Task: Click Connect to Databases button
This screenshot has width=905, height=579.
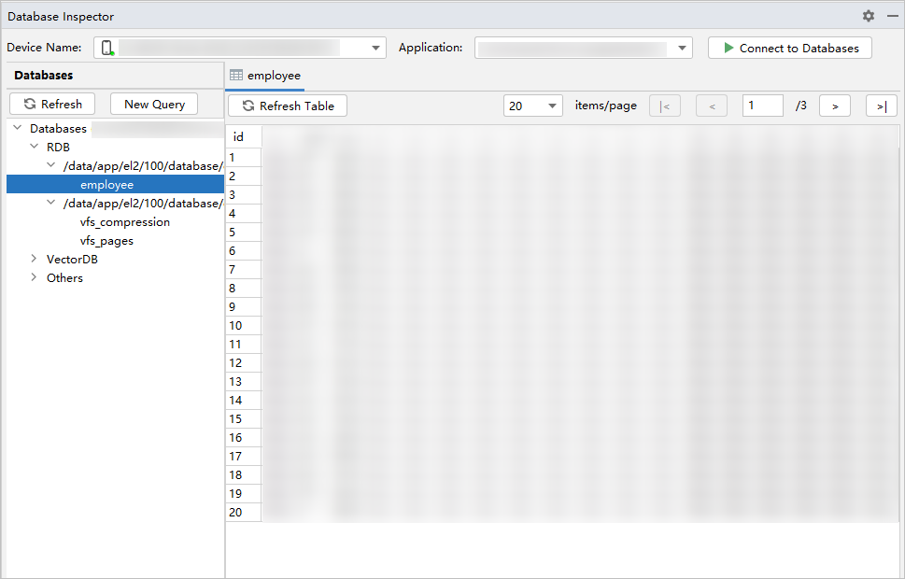Action: coord(789,48)
